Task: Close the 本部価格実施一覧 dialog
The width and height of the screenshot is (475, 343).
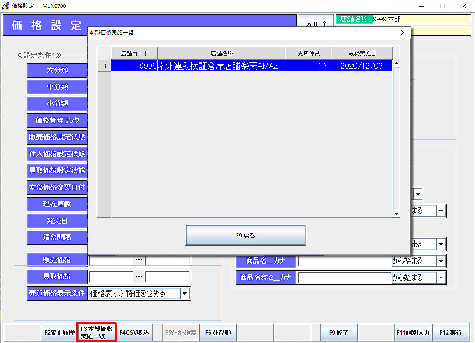Action: (403, 33)
